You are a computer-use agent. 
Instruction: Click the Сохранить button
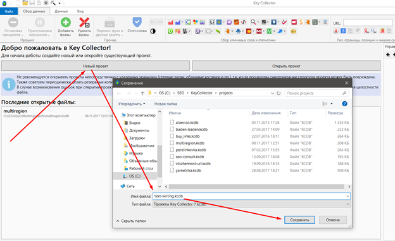[x=299, y=220]
